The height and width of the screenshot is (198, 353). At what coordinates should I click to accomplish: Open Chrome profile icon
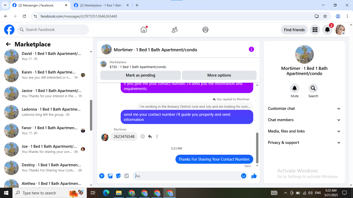click(338, 16)
